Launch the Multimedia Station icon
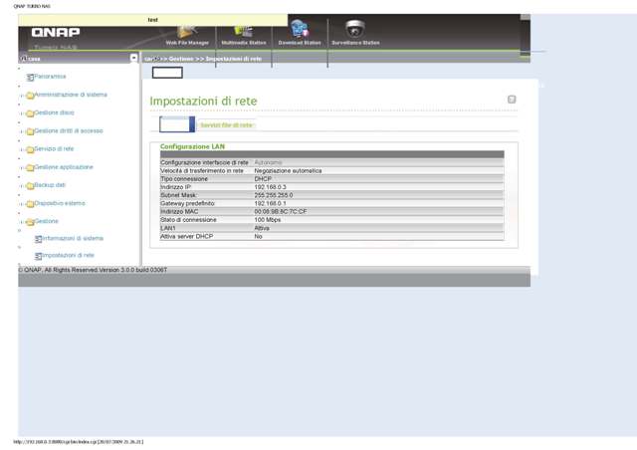 point(243,32)
